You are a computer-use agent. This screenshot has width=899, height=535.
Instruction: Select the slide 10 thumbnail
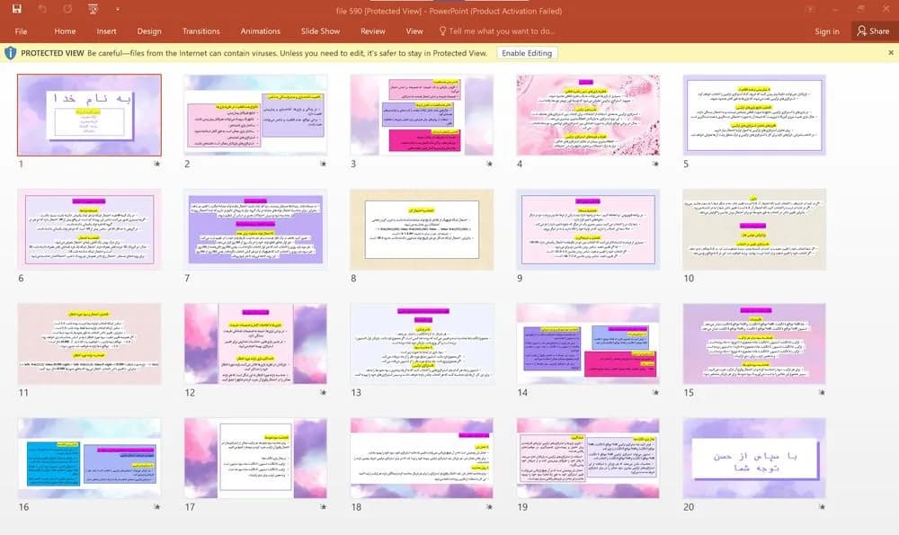click(754, 229)
